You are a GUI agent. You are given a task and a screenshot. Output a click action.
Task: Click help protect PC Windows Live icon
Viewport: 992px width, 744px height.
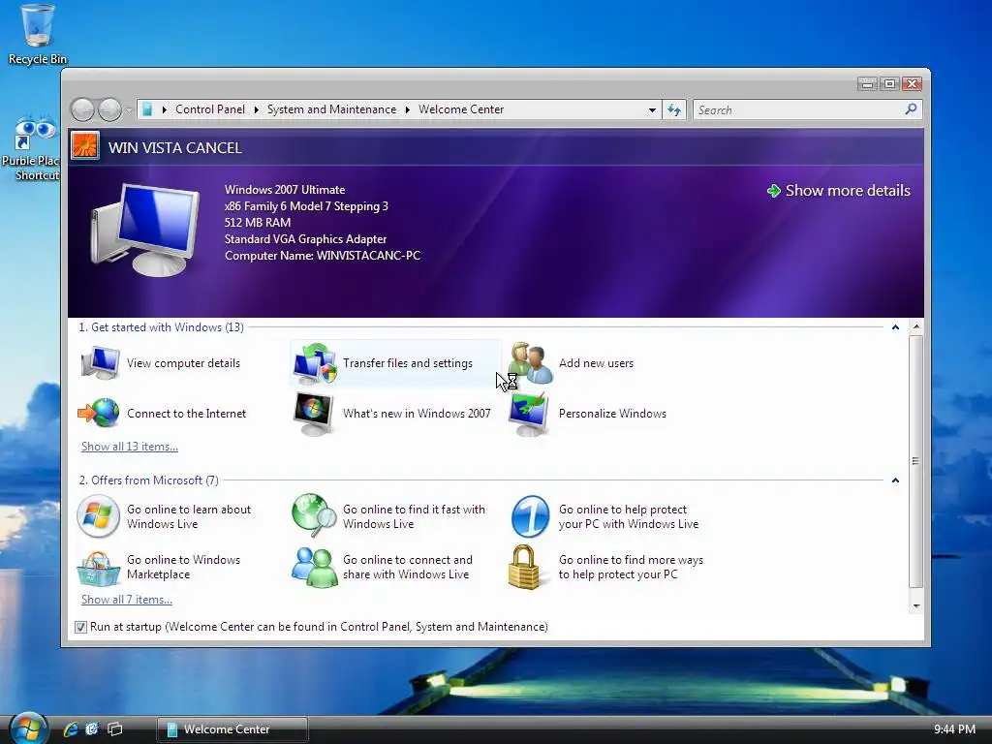click(x=530, y=516)
